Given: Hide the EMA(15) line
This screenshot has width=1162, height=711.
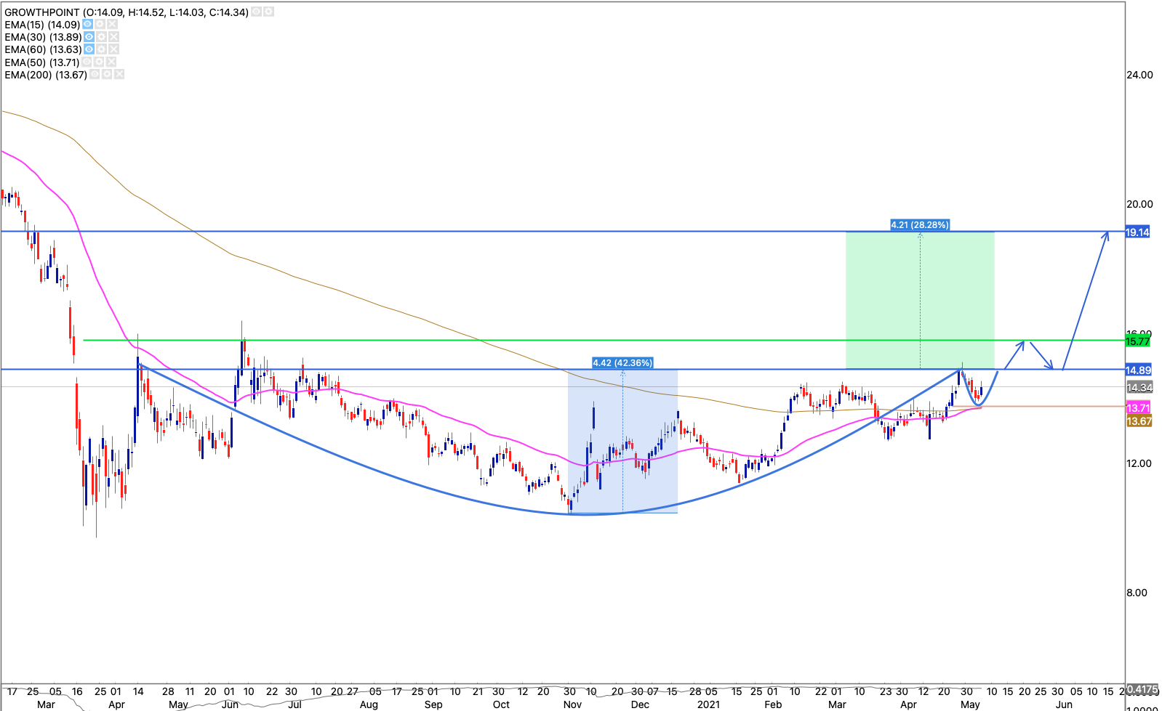Looking at the screenshot, I should pos(88,25).
